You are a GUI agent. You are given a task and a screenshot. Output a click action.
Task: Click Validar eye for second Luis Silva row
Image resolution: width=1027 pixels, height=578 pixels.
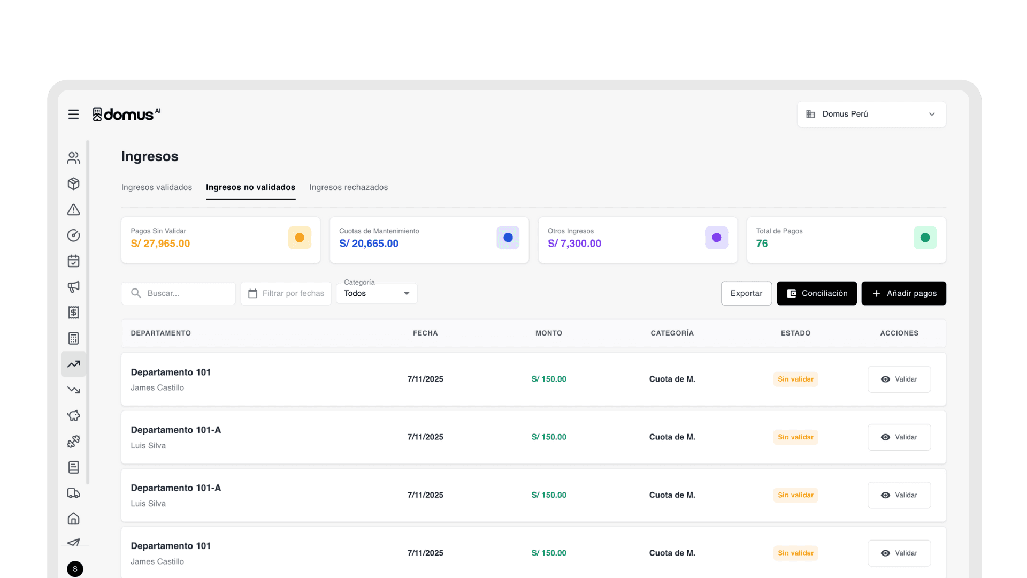coord(899,495)
